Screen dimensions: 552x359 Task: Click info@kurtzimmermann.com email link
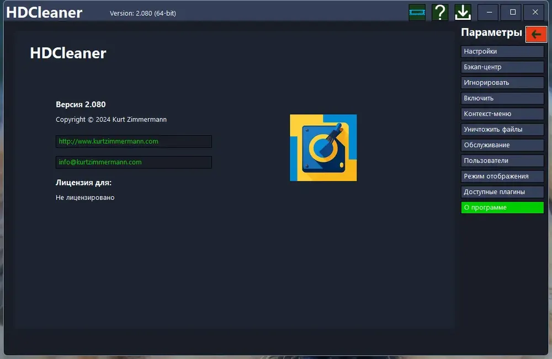click(x=134, y=162)
